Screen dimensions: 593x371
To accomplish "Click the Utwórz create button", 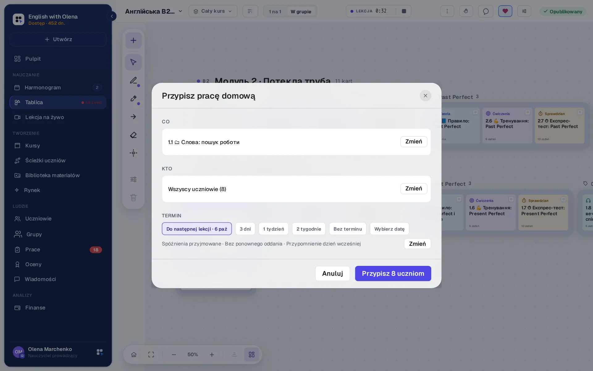I will [x=58, y=39].
